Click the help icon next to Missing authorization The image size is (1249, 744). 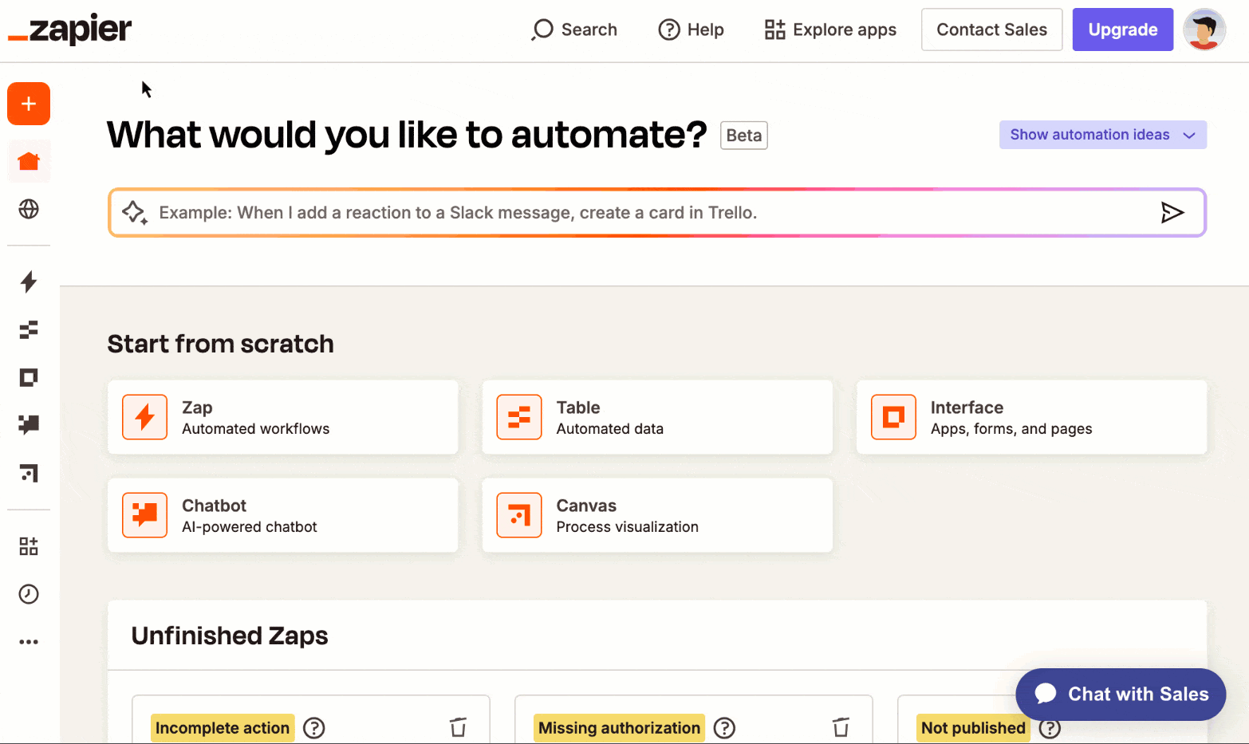[724, 728]
